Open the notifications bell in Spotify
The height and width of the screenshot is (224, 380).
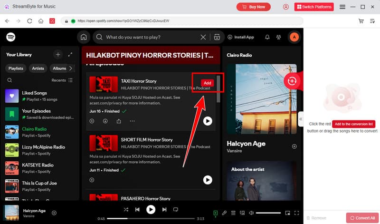tap(267, 37)
